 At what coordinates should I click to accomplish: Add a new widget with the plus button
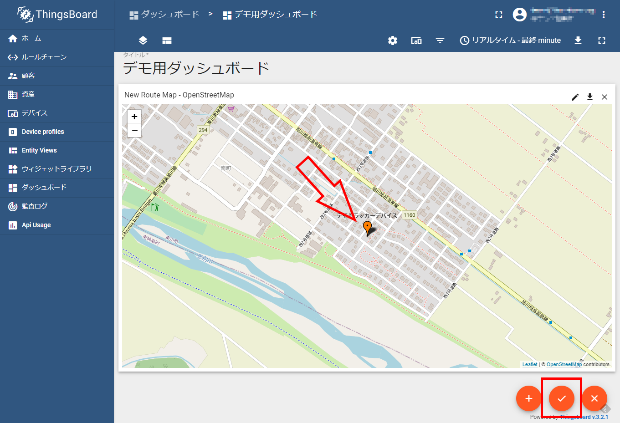coord(529,398)
